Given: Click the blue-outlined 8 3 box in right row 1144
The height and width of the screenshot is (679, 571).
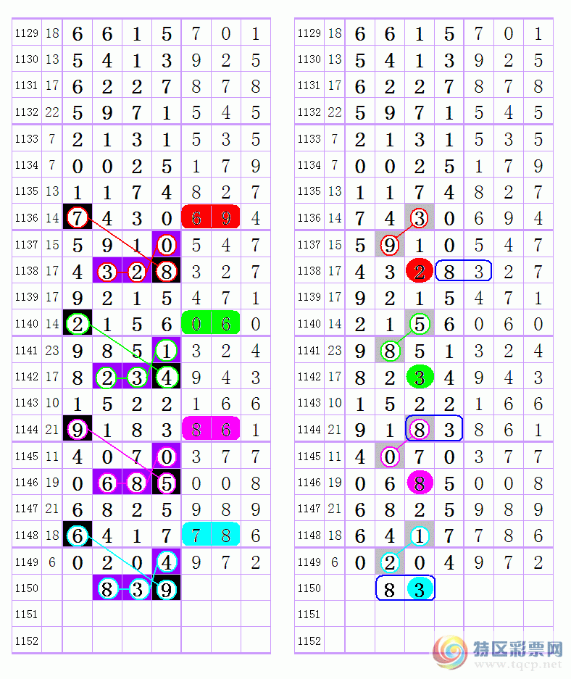Looking at the screenshot, I should (433, 430).
